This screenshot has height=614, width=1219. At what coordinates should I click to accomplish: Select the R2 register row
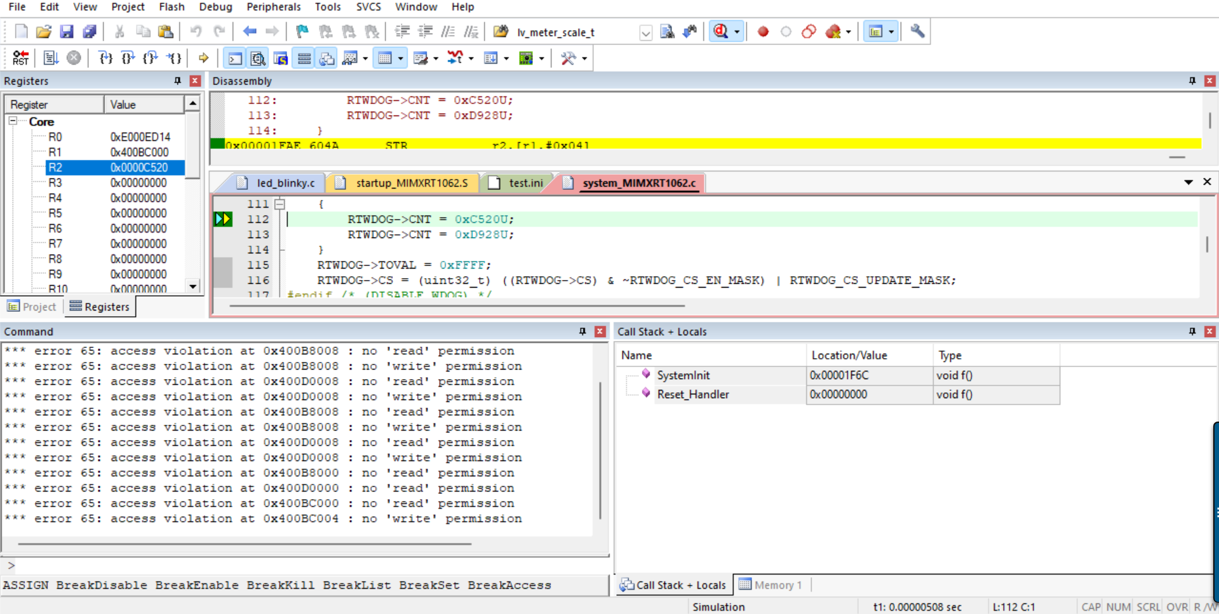point(115,168)
